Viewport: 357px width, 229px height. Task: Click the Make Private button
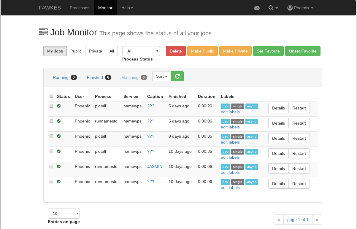click(x=235, y=51)
